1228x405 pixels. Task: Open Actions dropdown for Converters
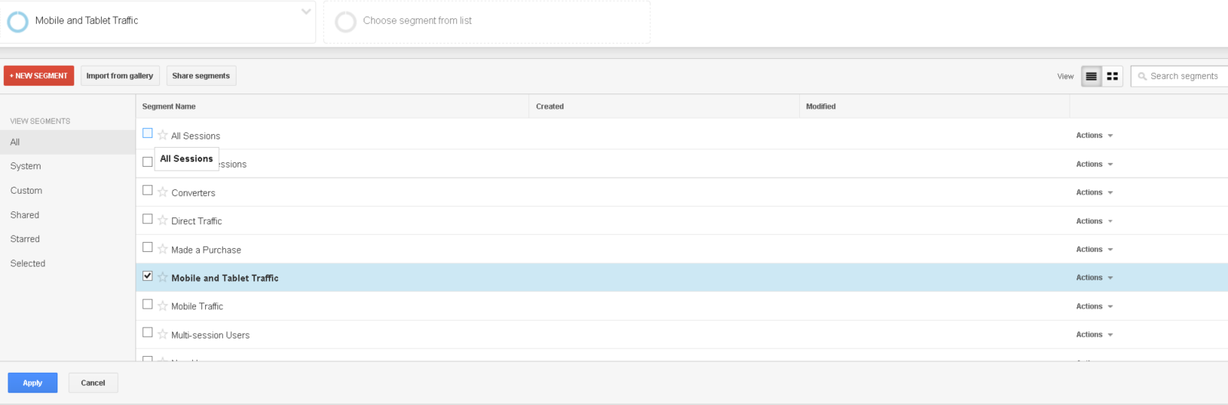(x=1094, y=193)
